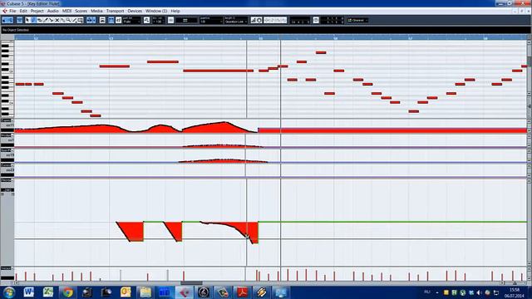
Task: Click the Insert Velocity value field
Action: [158, 20]
